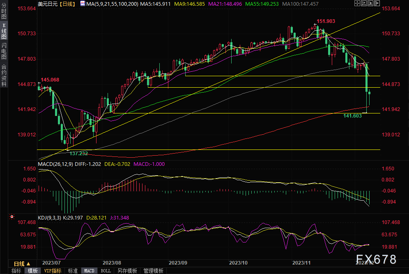Open the 日线 period selector arrow
This screenshot has height=274, width=409.
point(30,264)
